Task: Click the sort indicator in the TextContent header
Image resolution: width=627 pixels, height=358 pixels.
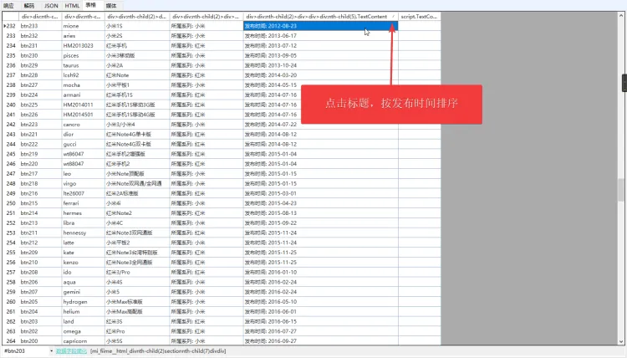Action: [394, 17]
